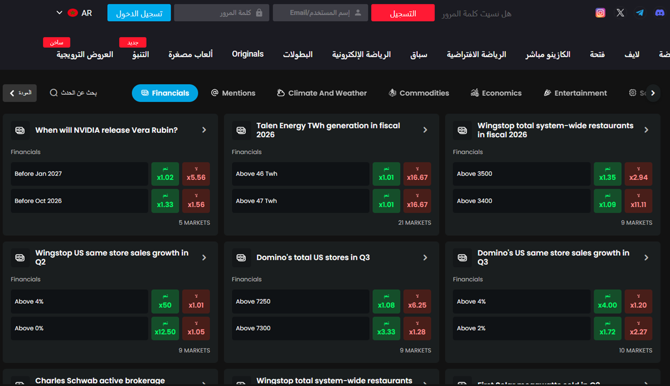Click the العودة back button

click(20, 93)
